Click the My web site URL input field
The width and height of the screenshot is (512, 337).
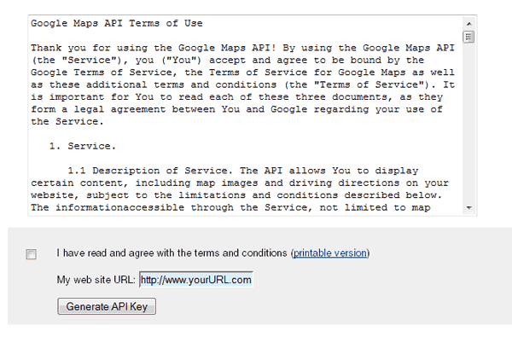pos(196,280)
